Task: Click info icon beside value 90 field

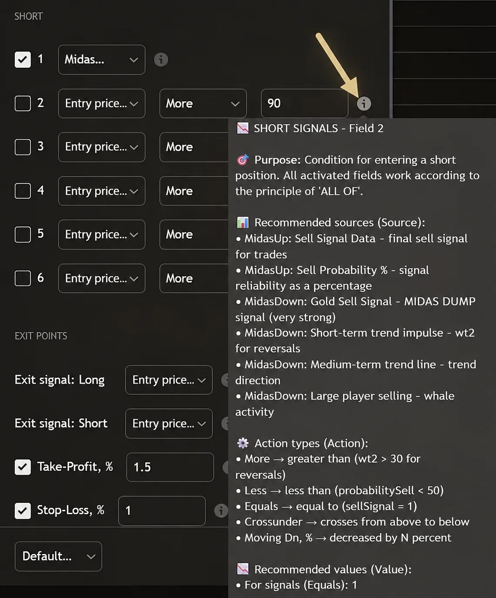Action: pos(364,103)
